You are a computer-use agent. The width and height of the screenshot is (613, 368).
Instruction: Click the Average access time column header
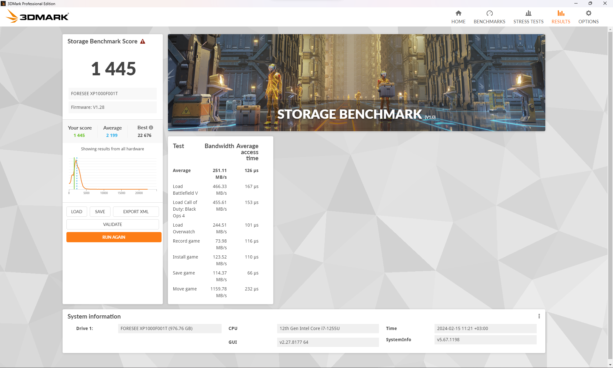247,152
